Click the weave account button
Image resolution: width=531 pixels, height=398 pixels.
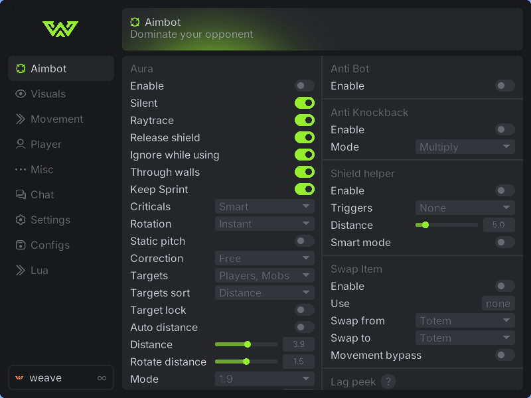click(x=61, y=378)
